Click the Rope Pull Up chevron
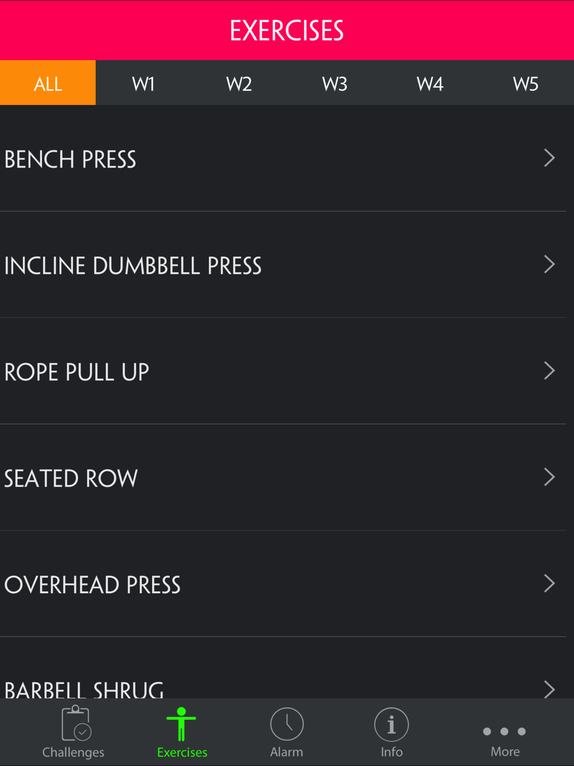 549,370
